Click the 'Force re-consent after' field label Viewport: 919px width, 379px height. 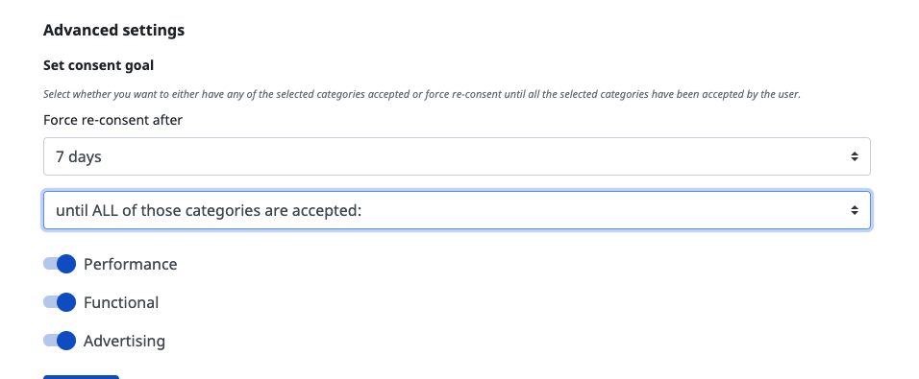[x=112, y=120]
